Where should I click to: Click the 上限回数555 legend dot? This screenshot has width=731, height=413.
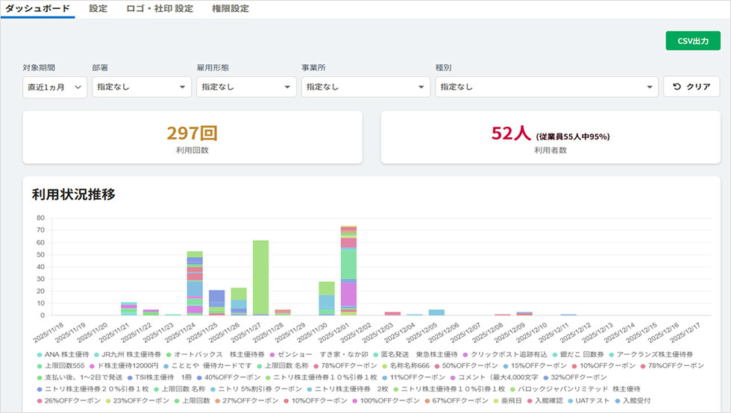[38, 366]
